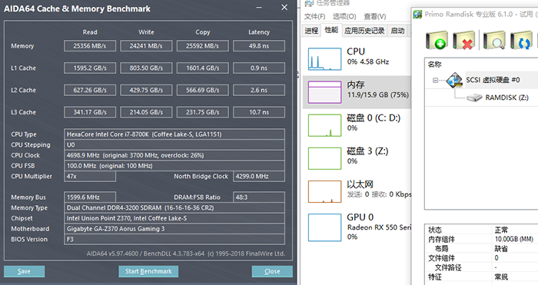Click the Close button in AIDA64 benchmark
538x285 pixels.
coord(272,271)
